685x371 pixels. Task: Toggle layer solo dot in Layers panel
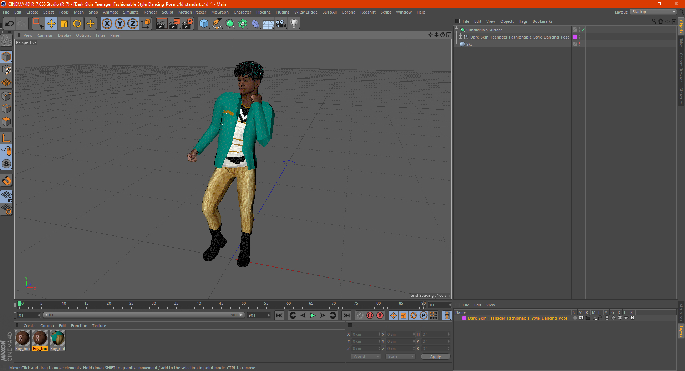click(x=575, y=318)
